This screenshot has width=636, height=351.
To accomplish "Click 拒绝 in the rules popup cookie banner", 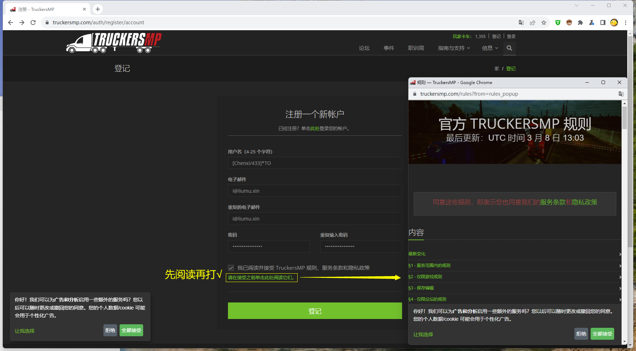I will (x=581, y=334).
